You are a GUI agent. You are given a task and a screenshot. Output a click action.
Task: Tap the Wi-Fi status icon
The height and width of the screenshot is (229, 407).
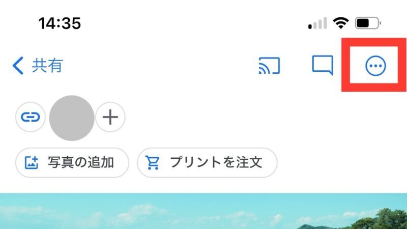pyautogui.click(x=341, y=23)
